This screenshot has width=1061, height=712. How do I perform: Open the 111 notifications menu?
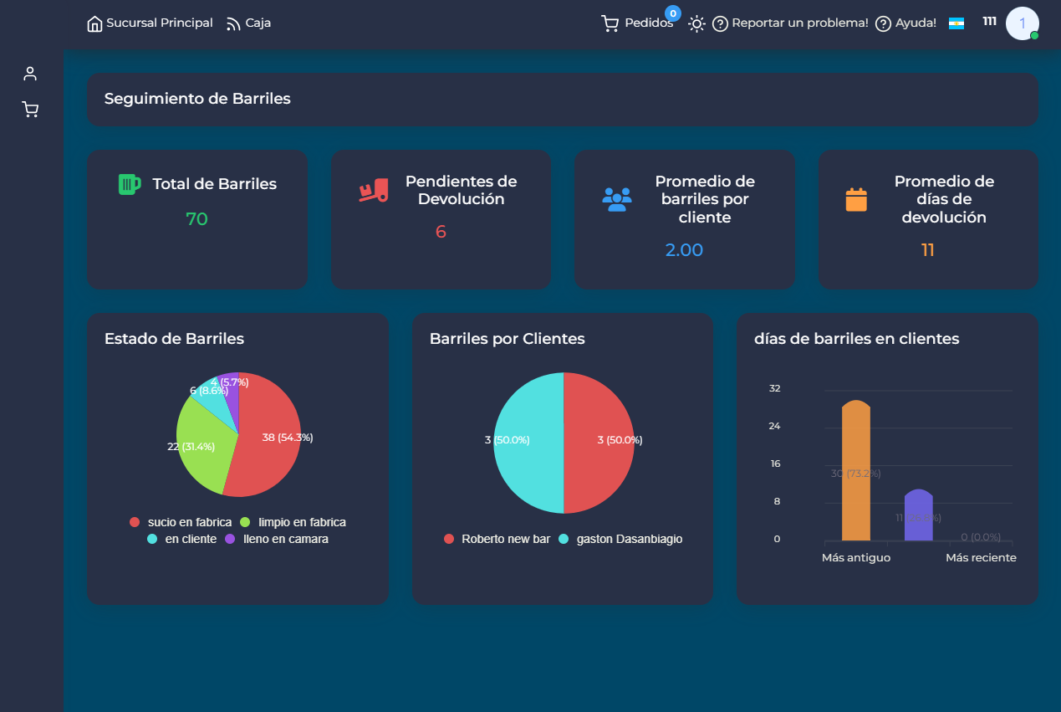click(x=989, y=23)
